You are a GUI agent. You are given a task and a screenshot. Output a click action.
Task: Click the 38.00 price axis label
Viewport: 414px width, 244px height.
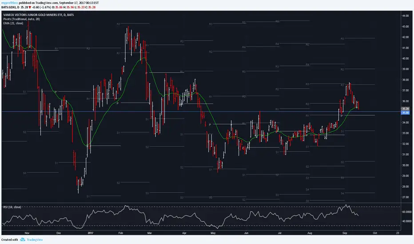(405, 80)
